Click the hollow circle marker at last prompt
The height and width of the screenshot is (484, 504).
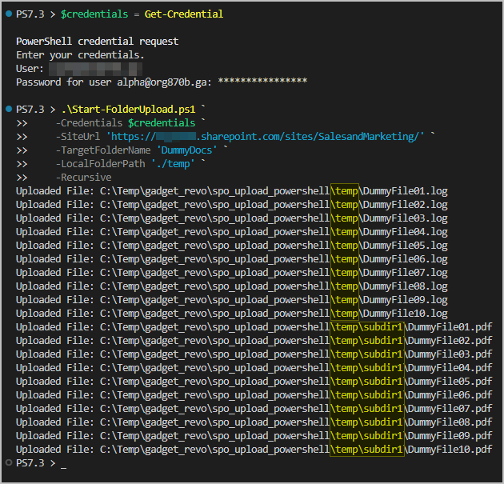coord(8,463)
